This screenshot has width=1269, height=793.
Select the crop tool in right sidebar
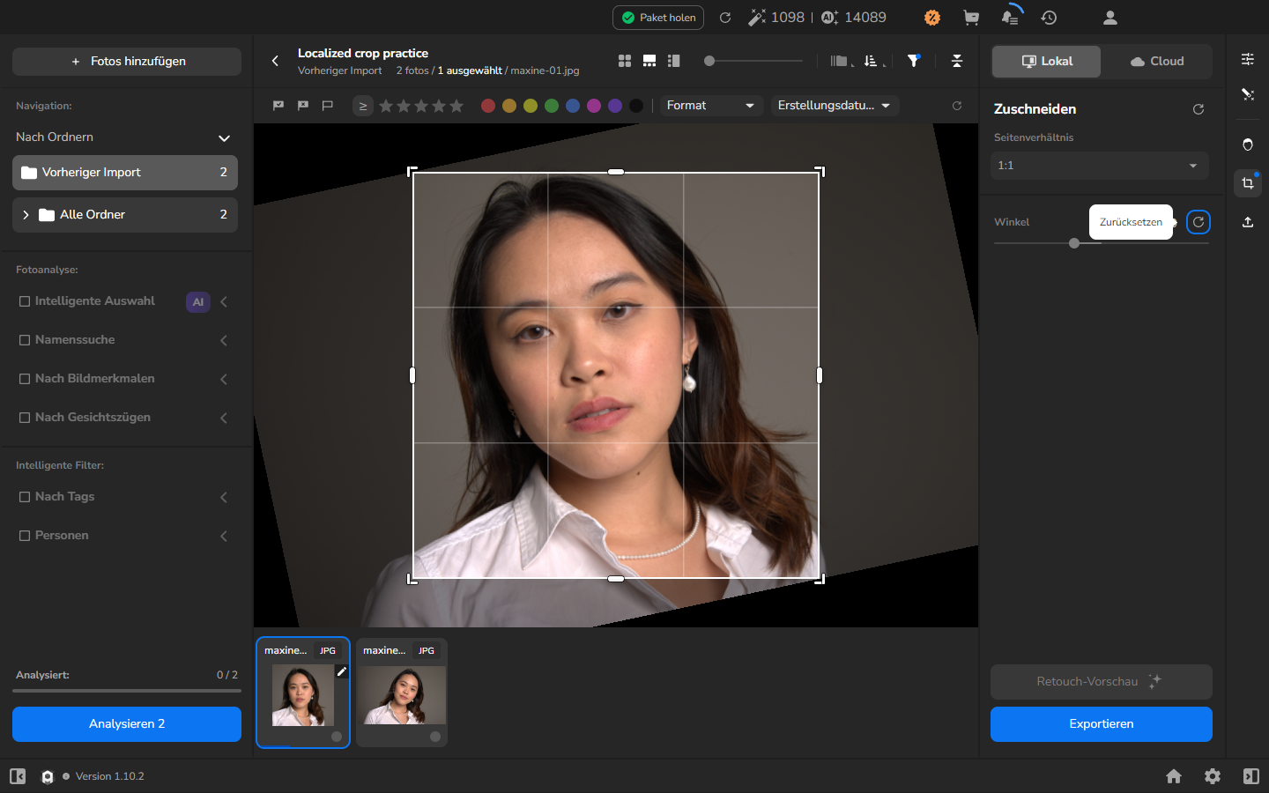[x=1248, y=183]
